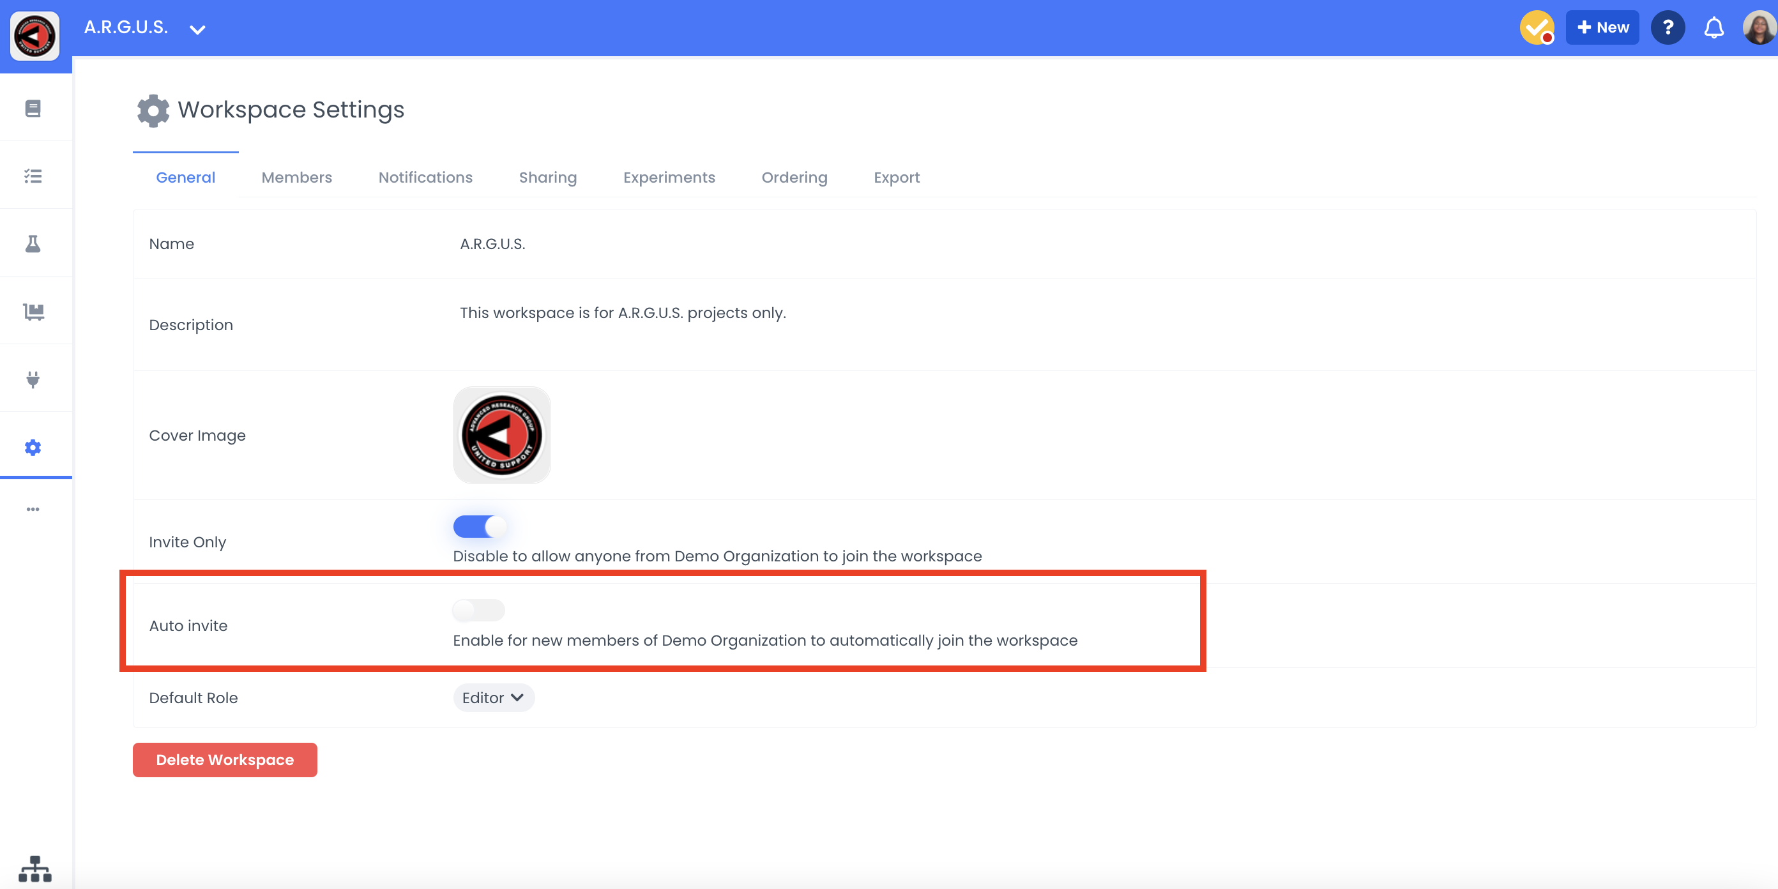
Task: Switch to the Members tab
Action: (296, 178)
